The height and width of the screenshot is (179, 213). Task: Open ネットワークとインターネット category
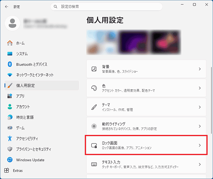pyautogui.click(x=42, y=75)
